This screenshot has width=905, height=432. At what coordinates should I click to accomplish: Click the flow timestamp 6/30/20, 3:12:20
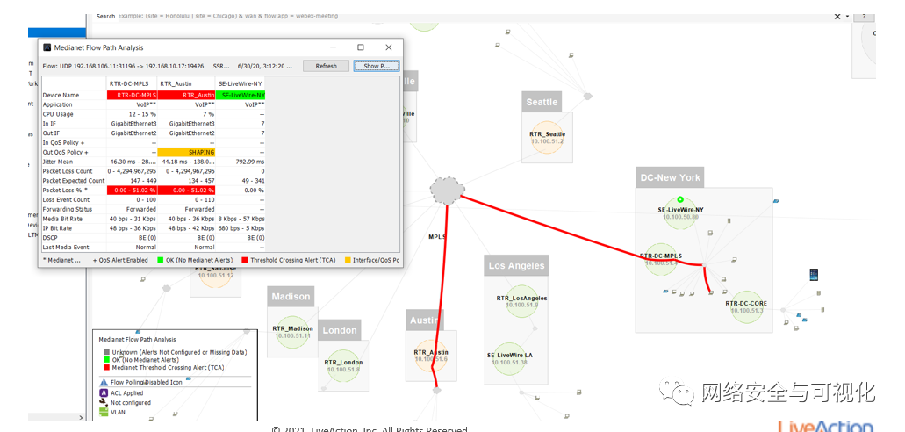coord(263,67)
